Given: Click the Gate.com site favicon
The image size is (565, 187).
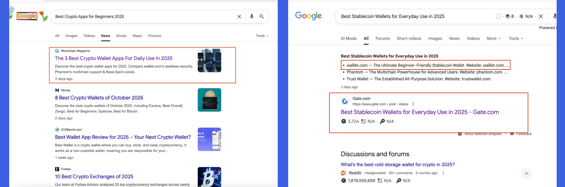Looking at the screenshot, I should coord(345,101).
